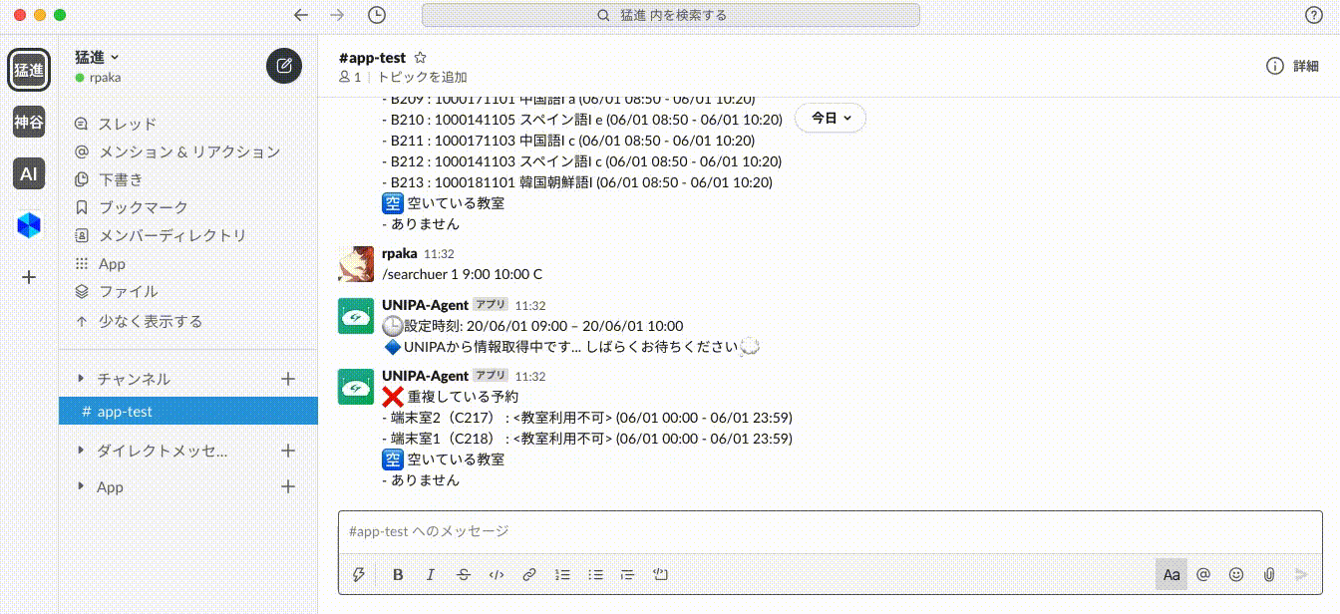Start a new message with the compose pencil icon
This screenshot has height=614, width=1340.
[284, 66]
